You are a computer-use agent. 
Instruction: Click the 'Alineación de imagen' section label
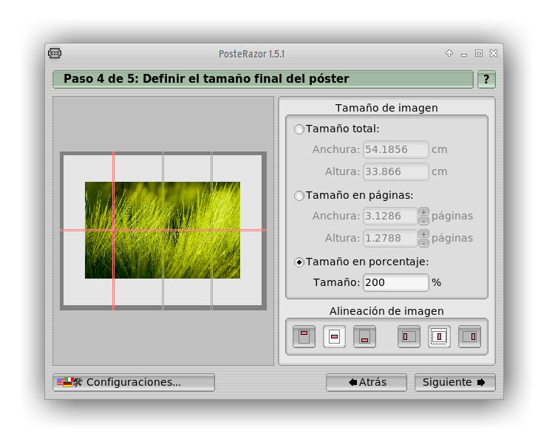(x=386, y=311)
